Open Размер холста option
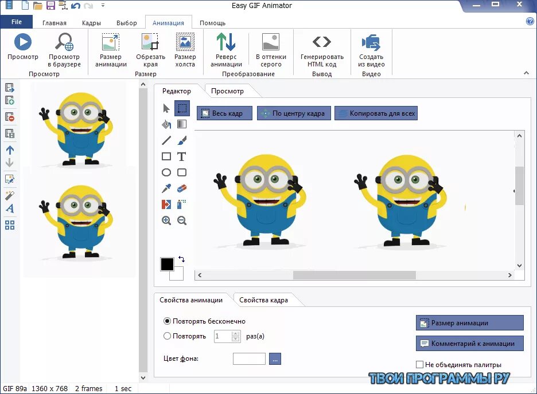This screenshot has height=394, width=537. [185, 50]
